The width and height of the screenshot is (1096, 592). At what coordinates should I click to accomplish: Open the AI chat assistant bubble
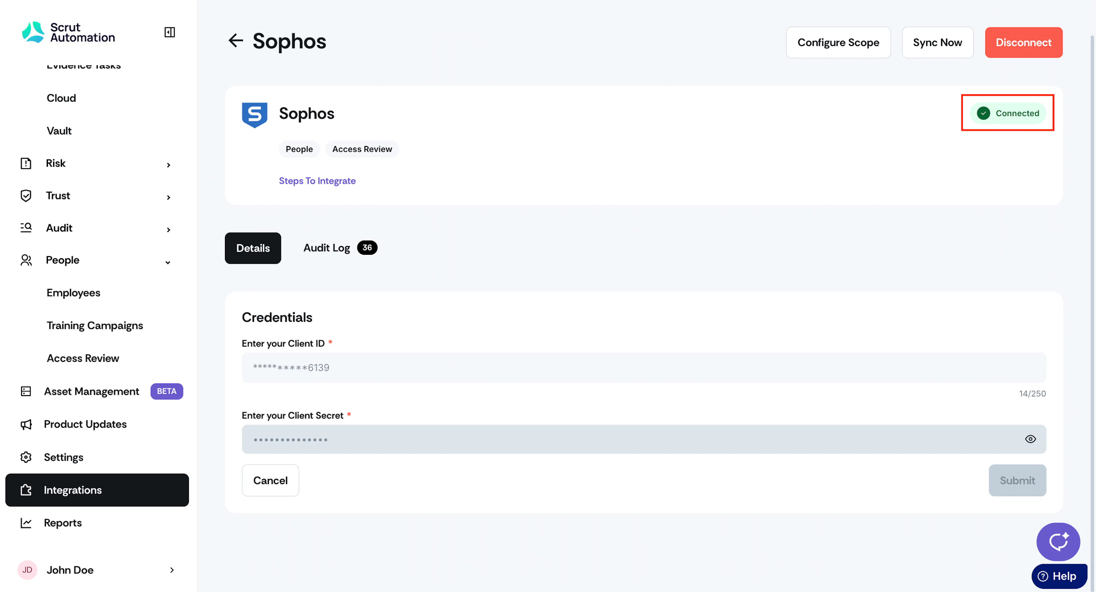point(1058,542)
